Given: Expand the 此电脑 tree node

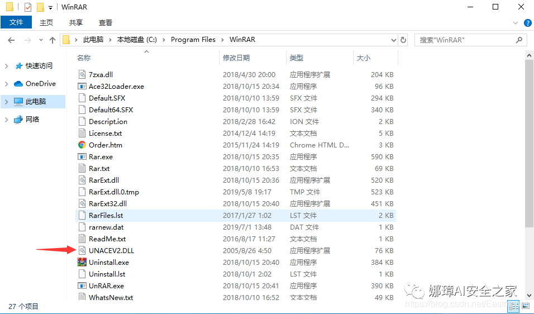Looking at the screenshot, I should (x=7, y=102).
